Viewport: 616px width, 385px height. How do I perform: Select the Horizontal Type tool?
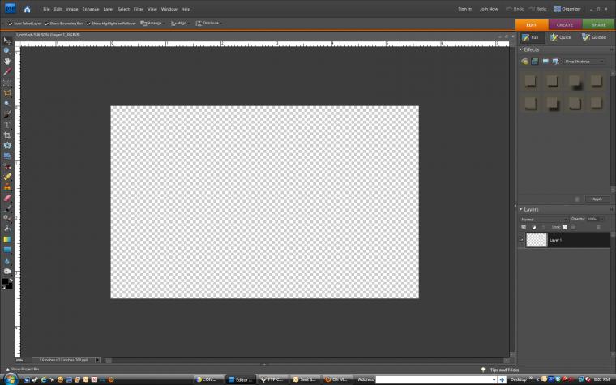coord(6,124)
